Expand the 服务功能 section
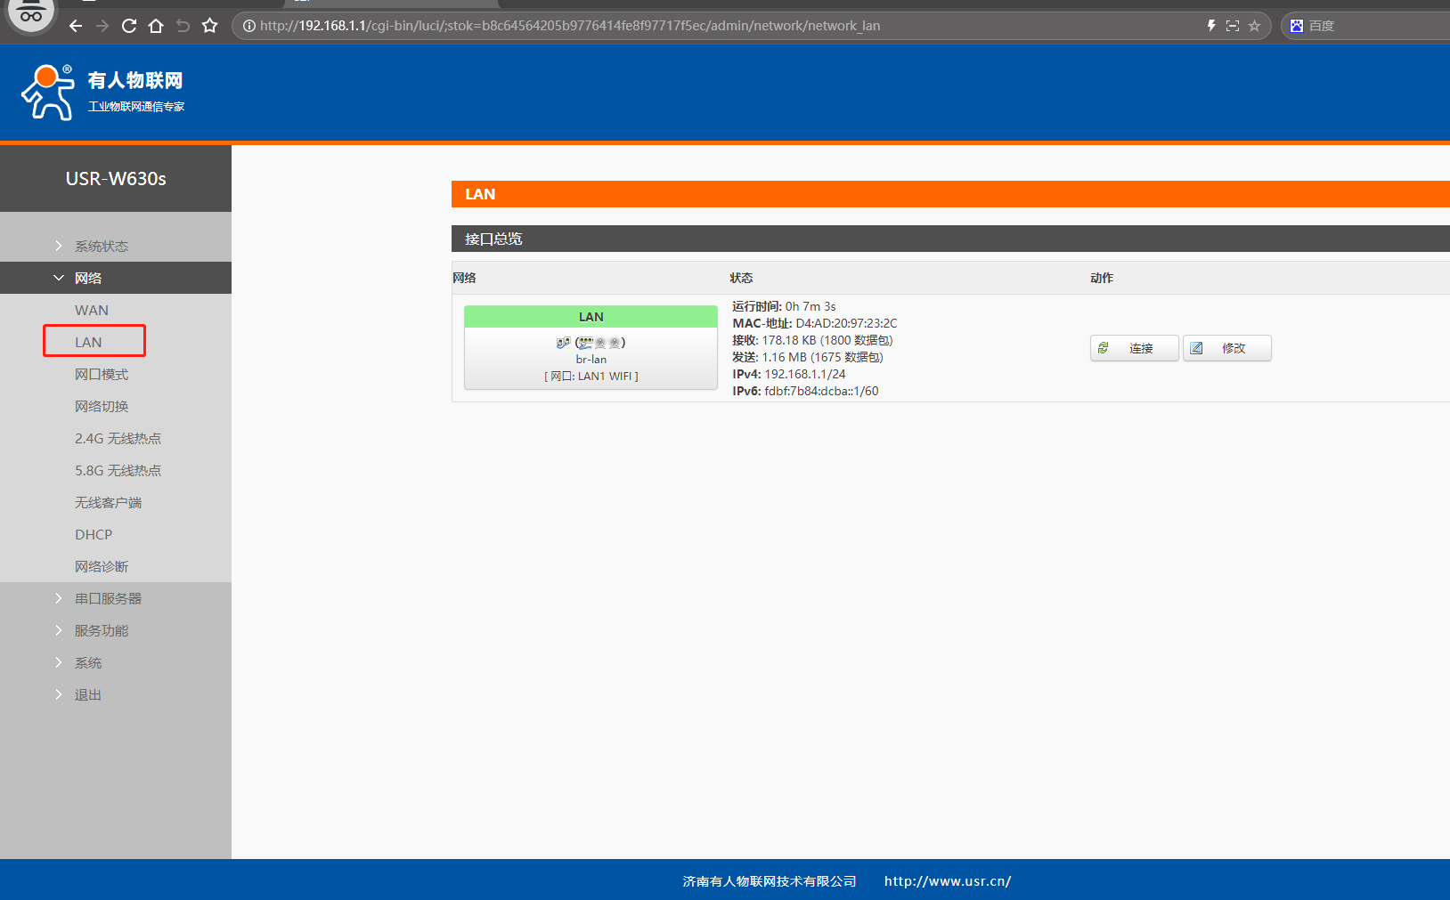Viewport: 1450px width, 900px height. (101, 630)
